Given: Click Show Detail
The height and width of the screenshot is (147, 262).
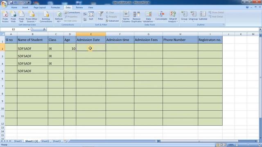Looking at the screenshot, I should tap(216, 13).
